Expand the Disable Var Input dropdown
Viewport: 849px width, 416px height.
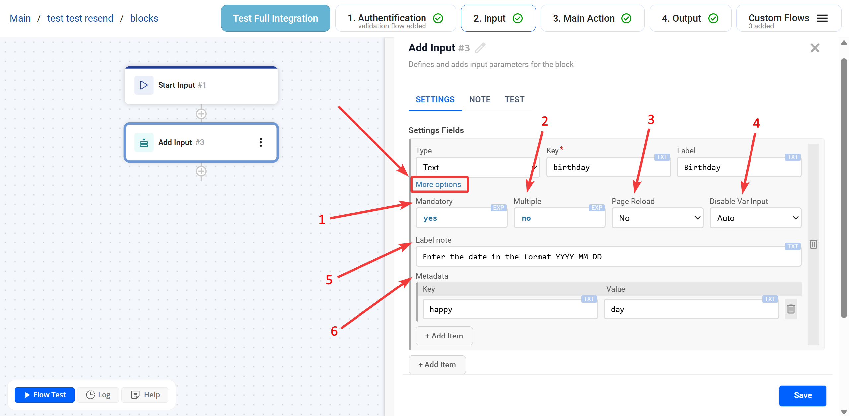(x=755, y=218)
